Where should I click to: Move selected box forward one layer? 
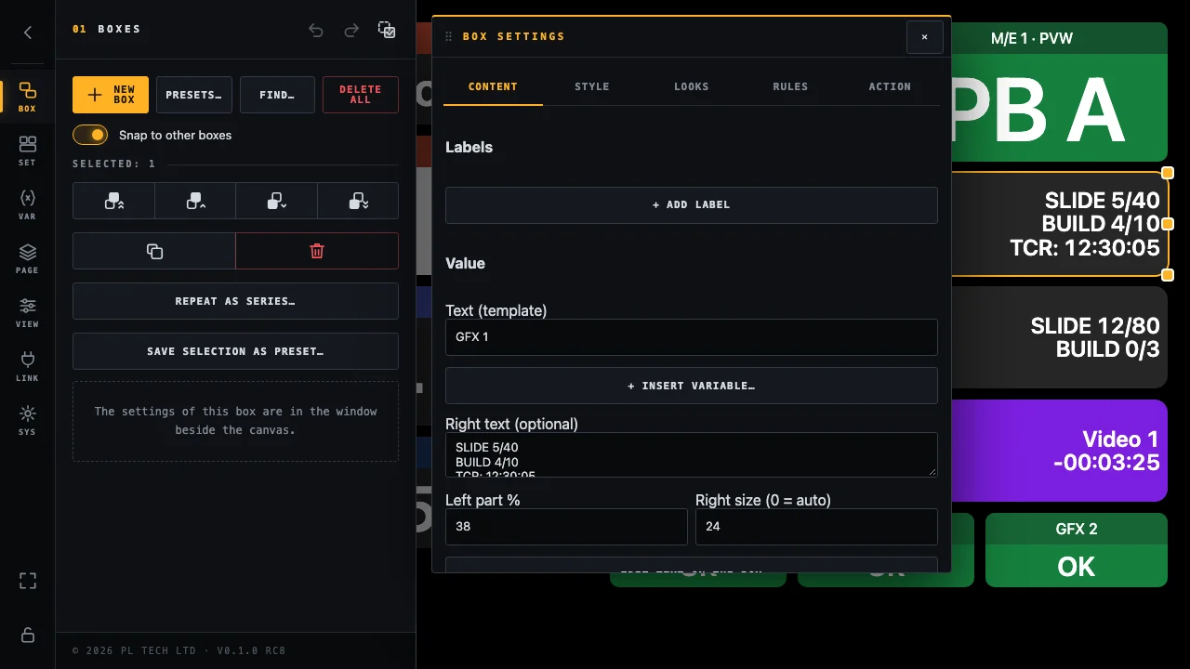[x=195, y=201]
